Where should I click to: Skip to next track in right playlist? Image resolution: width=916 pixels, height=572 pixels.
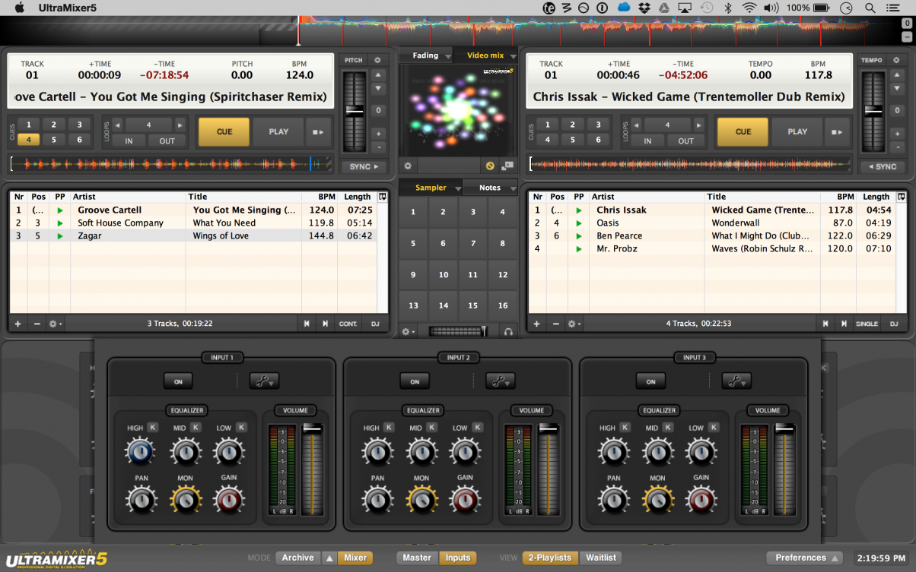(x=844, y=324)
